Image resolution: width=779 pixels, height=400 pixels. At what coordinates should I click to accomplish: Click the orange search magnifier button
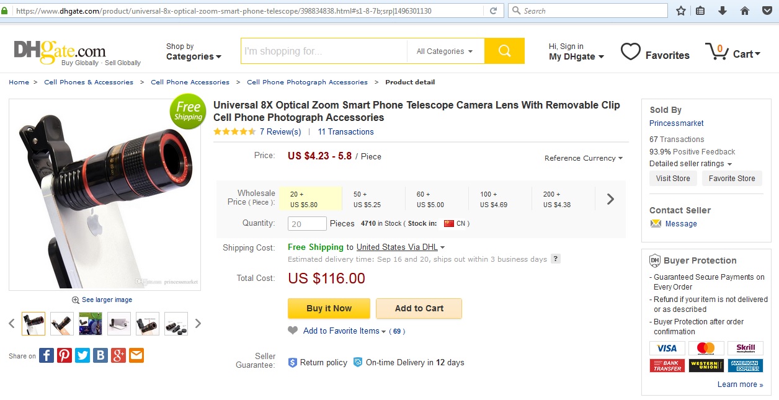504,51
